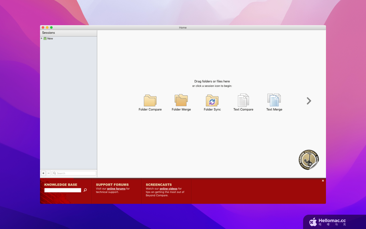366x229 pixels.
Task: Expand the New sessions tree node
Action: tap(41, 38)
